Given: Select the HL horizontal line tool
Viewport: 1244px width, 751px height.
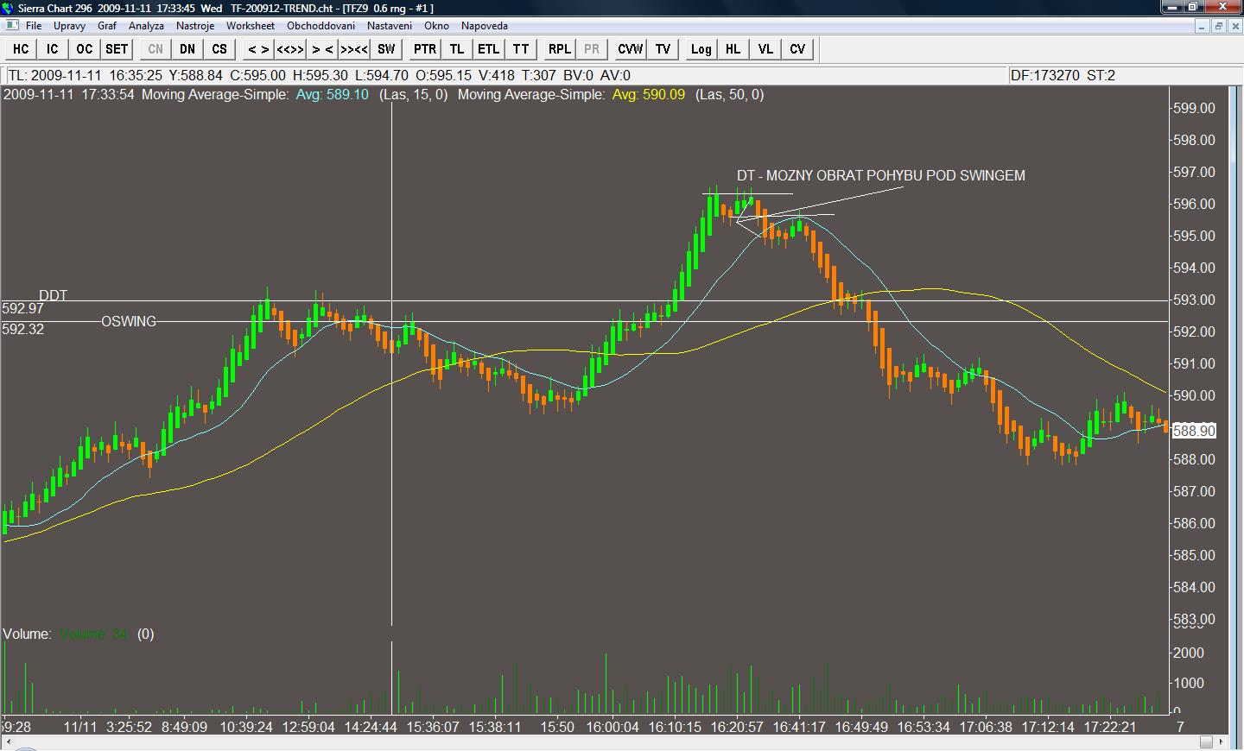Looking at the screenshot, I should (733, 49).
